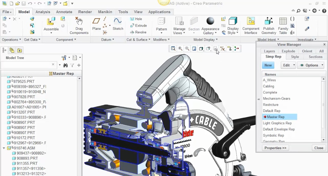Select the Extrude tool

pyautogui.click(x=138, y=26)
